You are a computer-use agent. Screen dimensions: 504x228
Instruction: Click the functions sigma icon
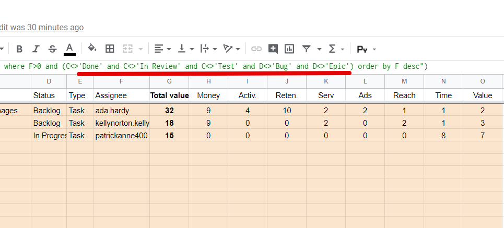[x=332, y=49]
